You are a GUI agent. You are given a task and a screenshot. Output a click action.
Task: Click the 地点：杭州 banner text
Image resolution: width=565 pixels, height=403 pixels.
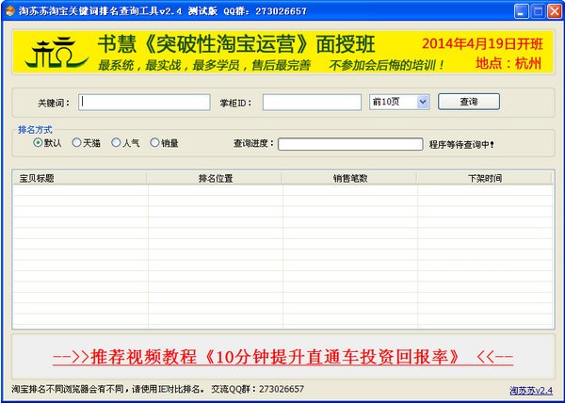[508, 63]
